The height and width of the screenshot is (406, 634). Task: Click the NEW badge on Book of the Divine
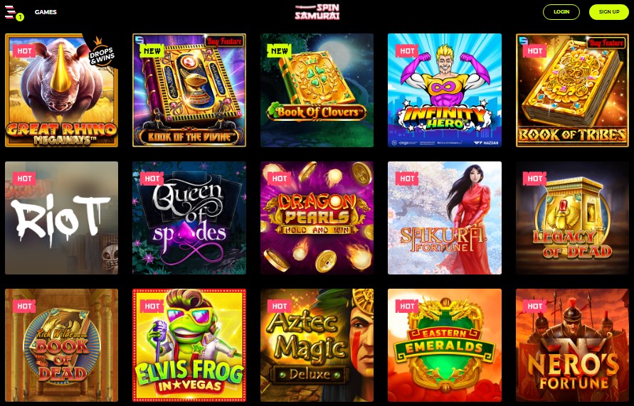(x=152, y=50)
